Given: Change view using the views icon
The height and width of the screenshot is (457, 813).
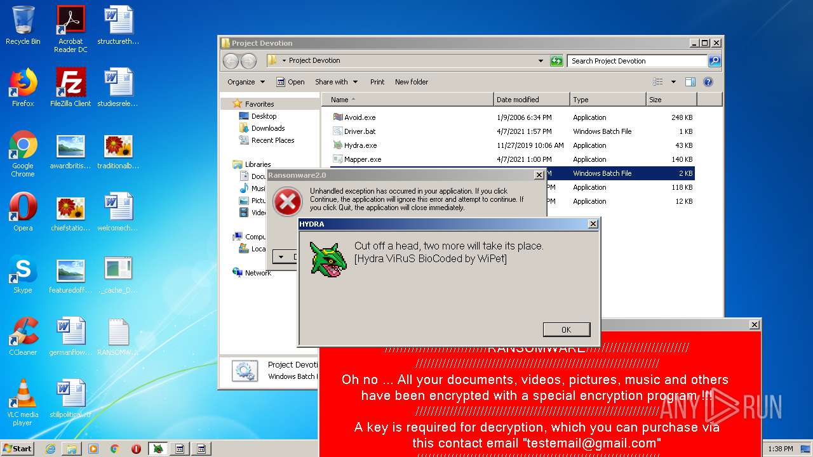Looking at the screenshot, I should (658, 82).
